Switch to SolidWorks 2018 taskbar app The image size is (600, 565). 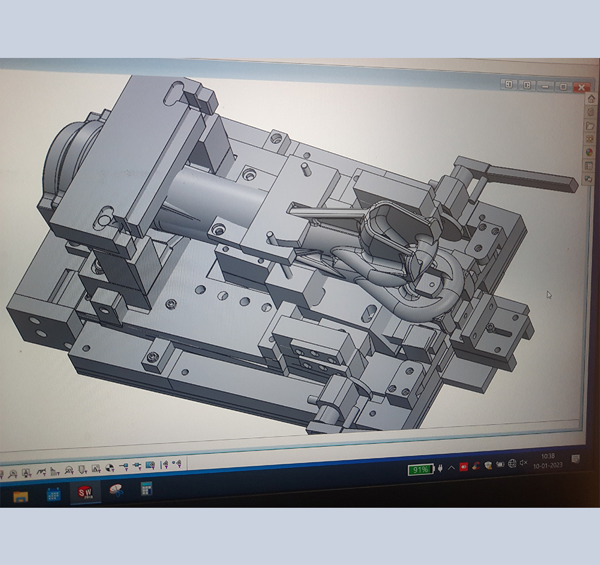tap(85, 492)
